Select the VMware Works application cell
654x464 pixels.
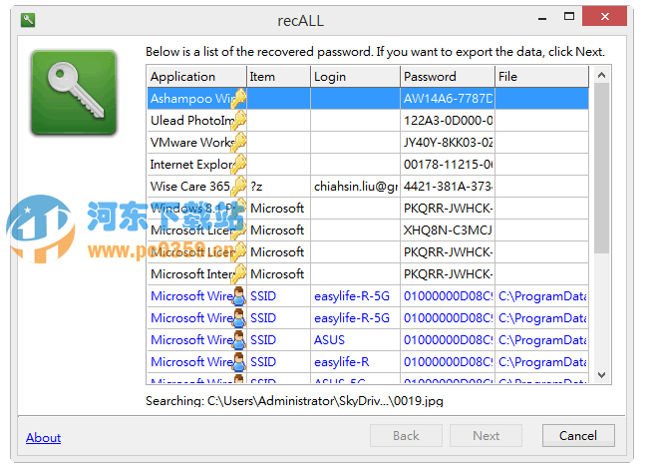(x=196, y=143)
